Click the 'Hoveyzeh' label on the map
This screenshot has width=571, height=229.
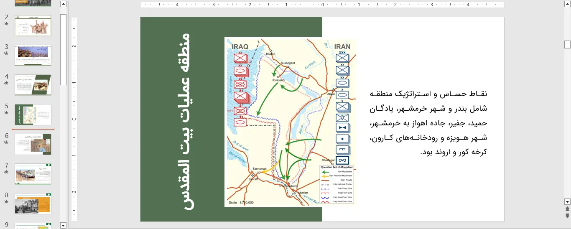point(278,80)
